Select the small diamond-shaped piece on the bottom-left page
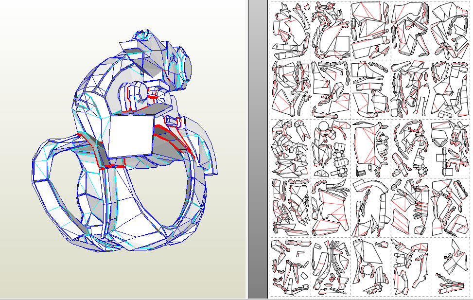 [304, 276]
